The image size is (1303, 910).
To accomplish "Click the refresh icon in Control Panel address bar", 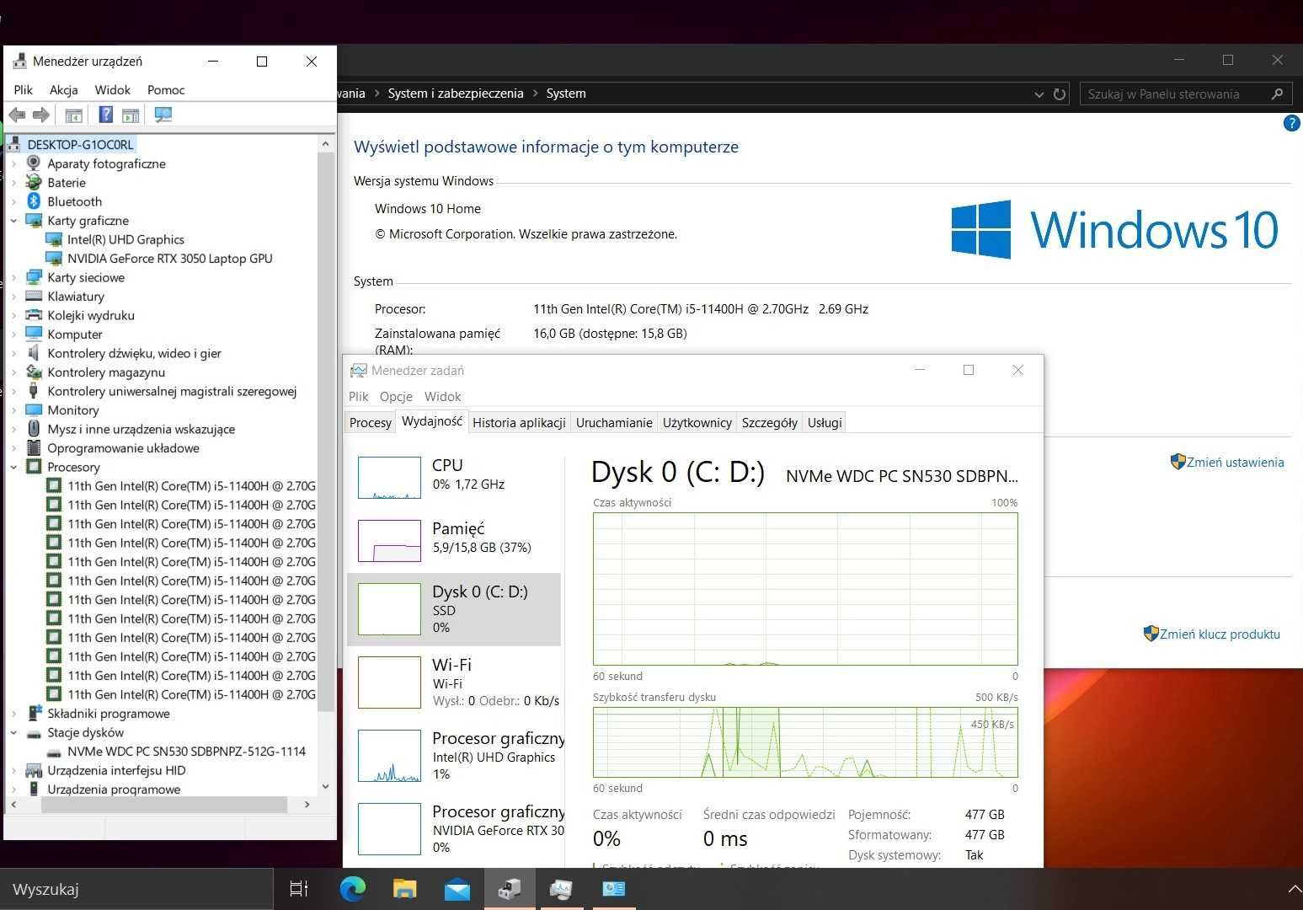I will click(x=1060, y=94).
